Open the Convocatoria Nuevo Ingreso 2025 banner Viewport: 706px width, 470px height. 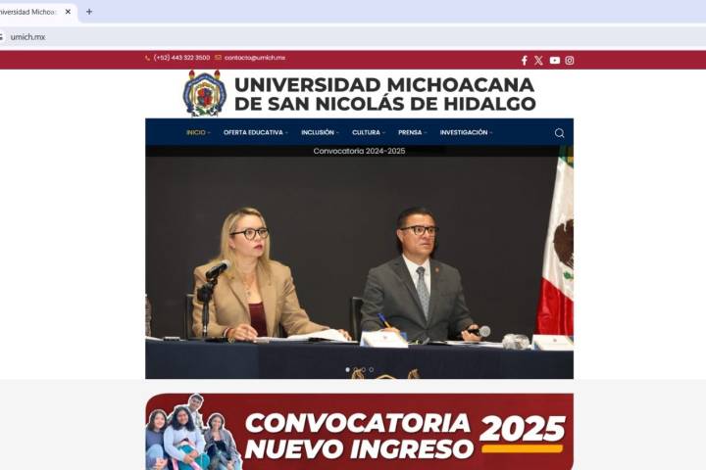359,433
